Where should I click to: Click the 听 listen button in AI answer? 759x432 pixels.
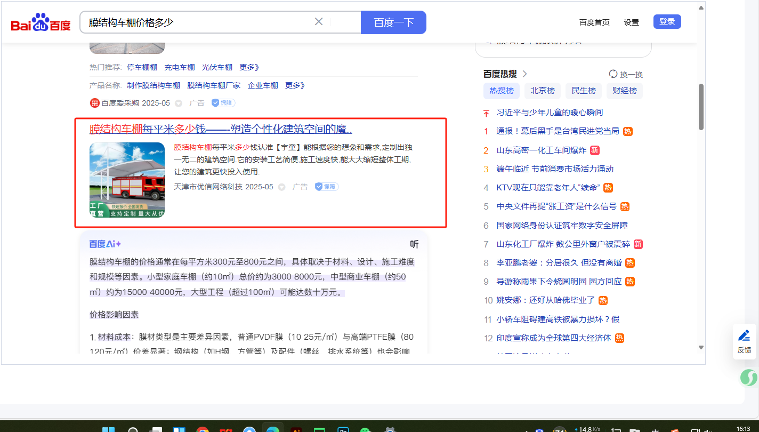coord(414,244)
